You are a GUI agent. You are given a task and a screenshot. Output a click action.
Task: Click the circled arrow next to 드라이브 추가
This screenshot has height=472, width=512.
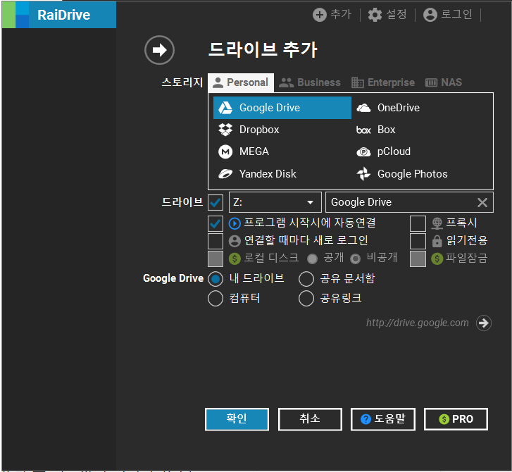pos(159,50)
